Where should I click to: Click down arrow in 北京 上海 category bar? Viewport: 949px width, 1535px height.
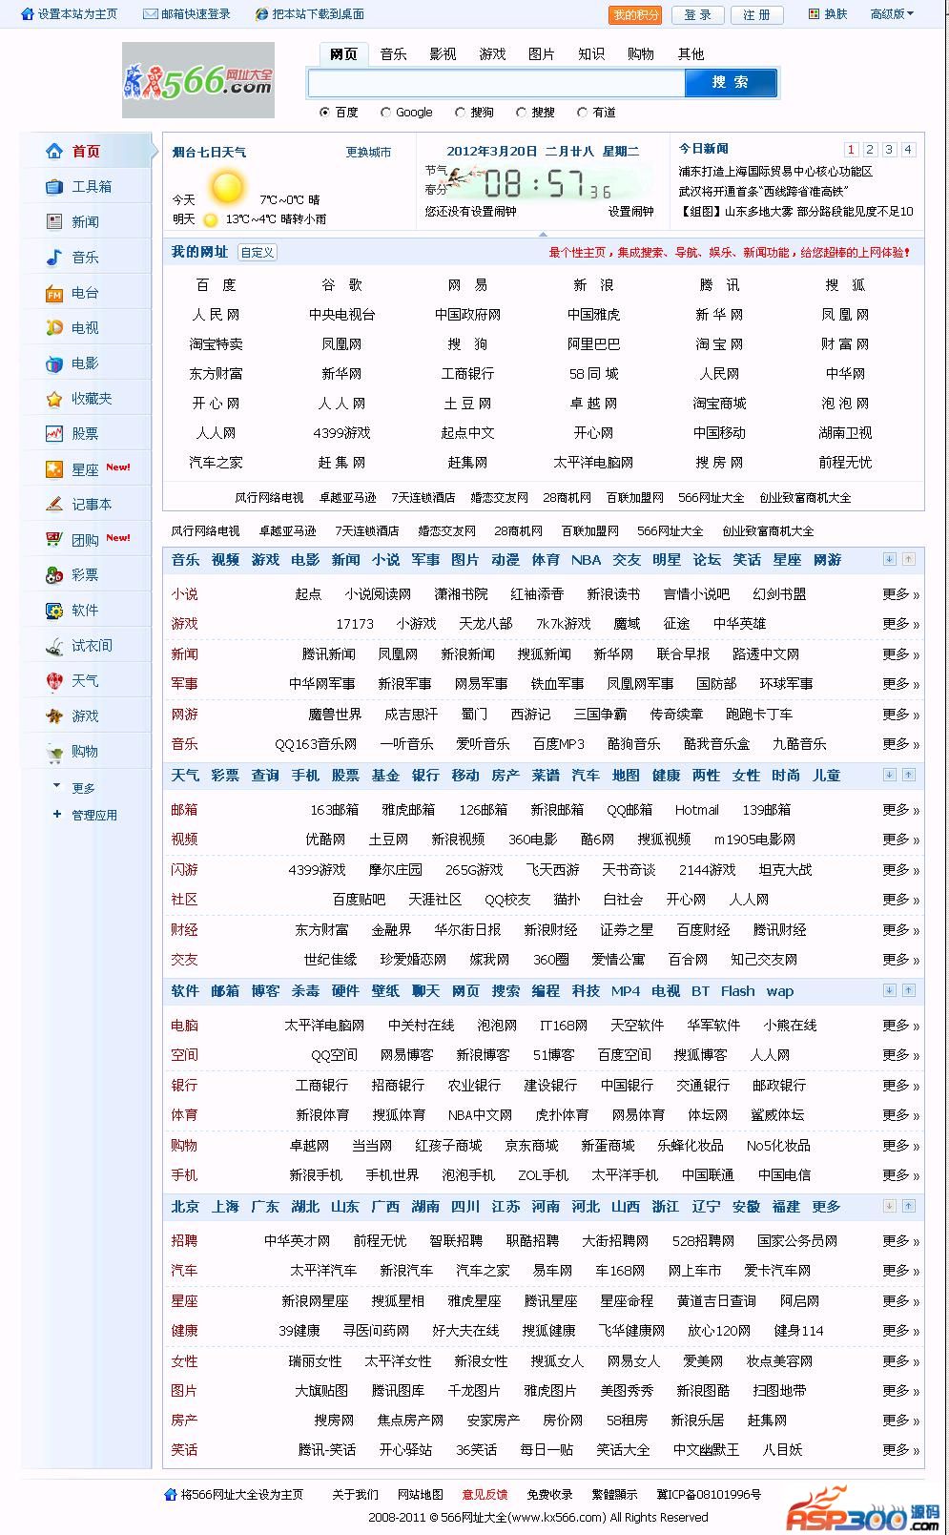(x=889, y=1206)
